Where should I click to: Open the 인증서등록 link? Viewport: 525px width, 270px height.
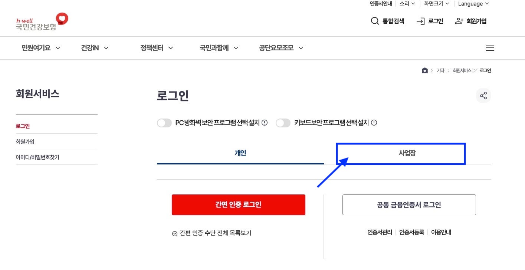(411, 232)
